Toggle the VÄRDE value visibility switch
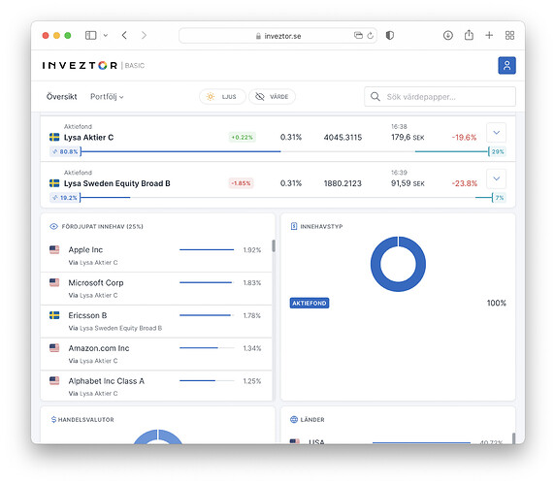Viewport: 555px width, 485px height. point(272,97)
